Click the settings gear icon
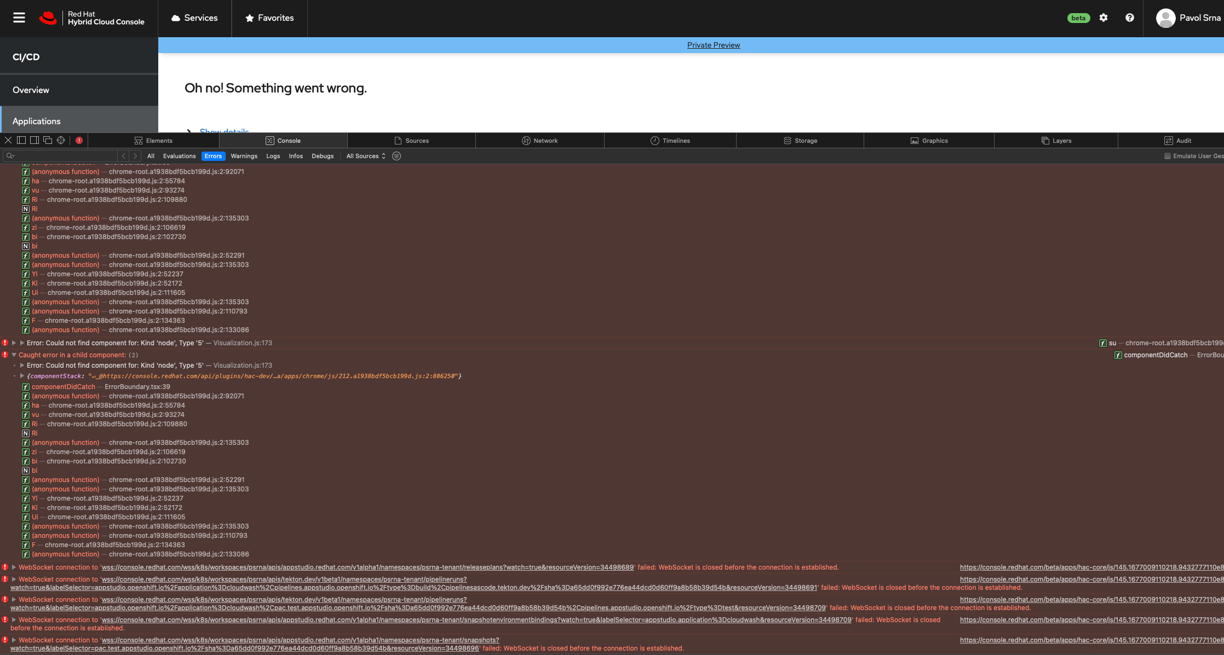Viewport: 1224px width, 655px height. pyautogui.click(x=1104, y=18)
